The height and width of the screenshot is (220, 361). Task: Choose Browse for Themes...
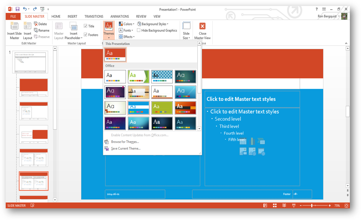coord(125,142)
